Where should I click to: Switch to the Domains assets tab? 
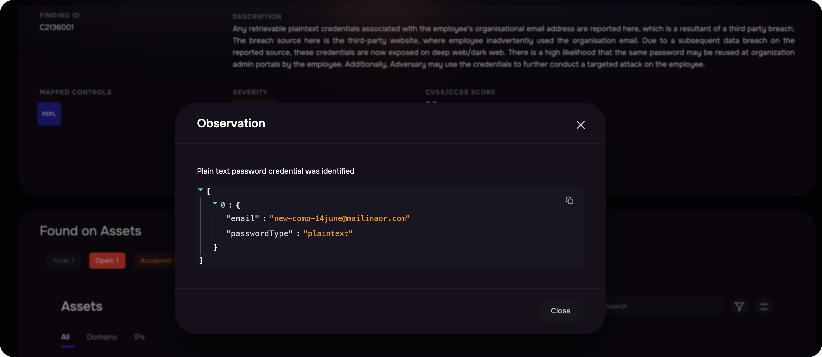[102, 337]
